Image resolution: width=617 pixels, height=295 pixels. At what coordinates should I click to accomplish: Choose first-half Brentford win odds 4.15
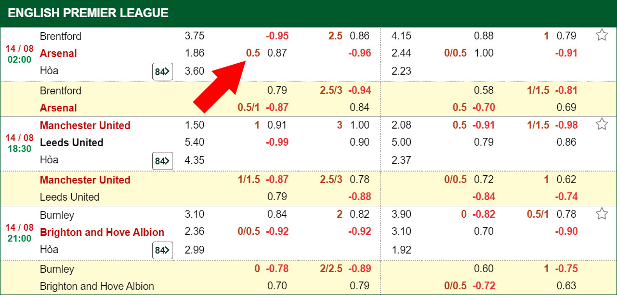pyautogui.click(x=401, y=36)
